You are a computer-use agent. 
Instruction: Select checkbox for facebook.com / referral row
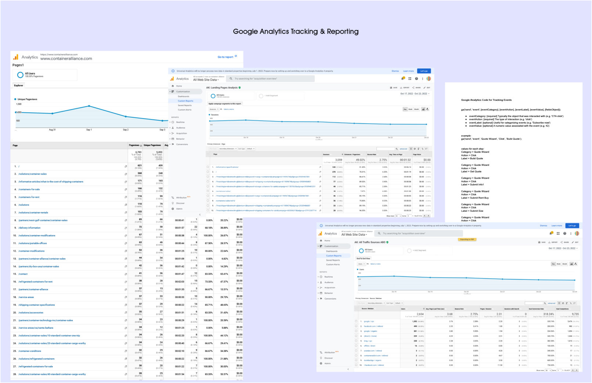[x=356, y=326]
